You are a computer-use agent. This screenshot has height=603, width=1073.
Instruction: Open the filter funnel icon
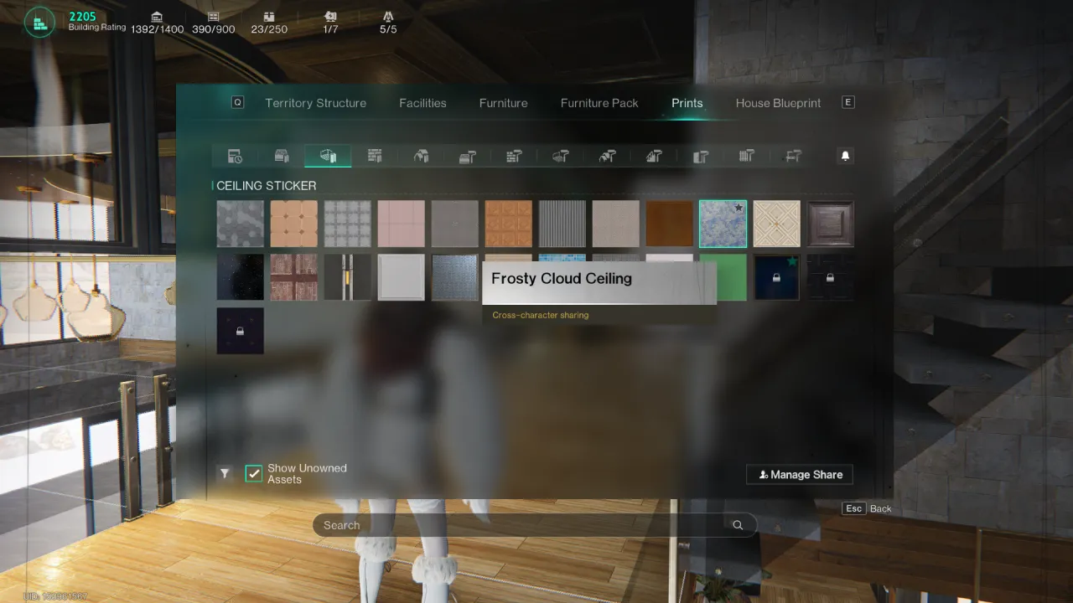click(x=225, y=474)
